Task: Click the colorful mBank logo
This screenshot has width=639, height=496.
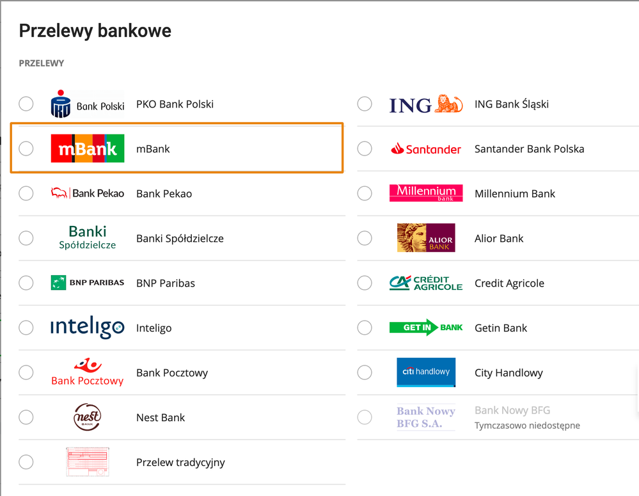Action: tap(88, 148)
